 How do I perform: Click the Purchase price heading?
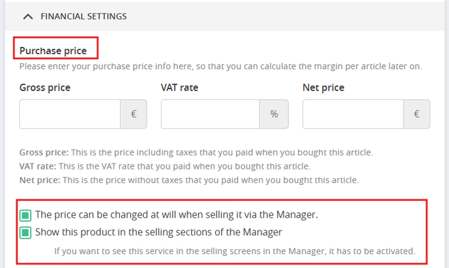click(x=53, y=51)
